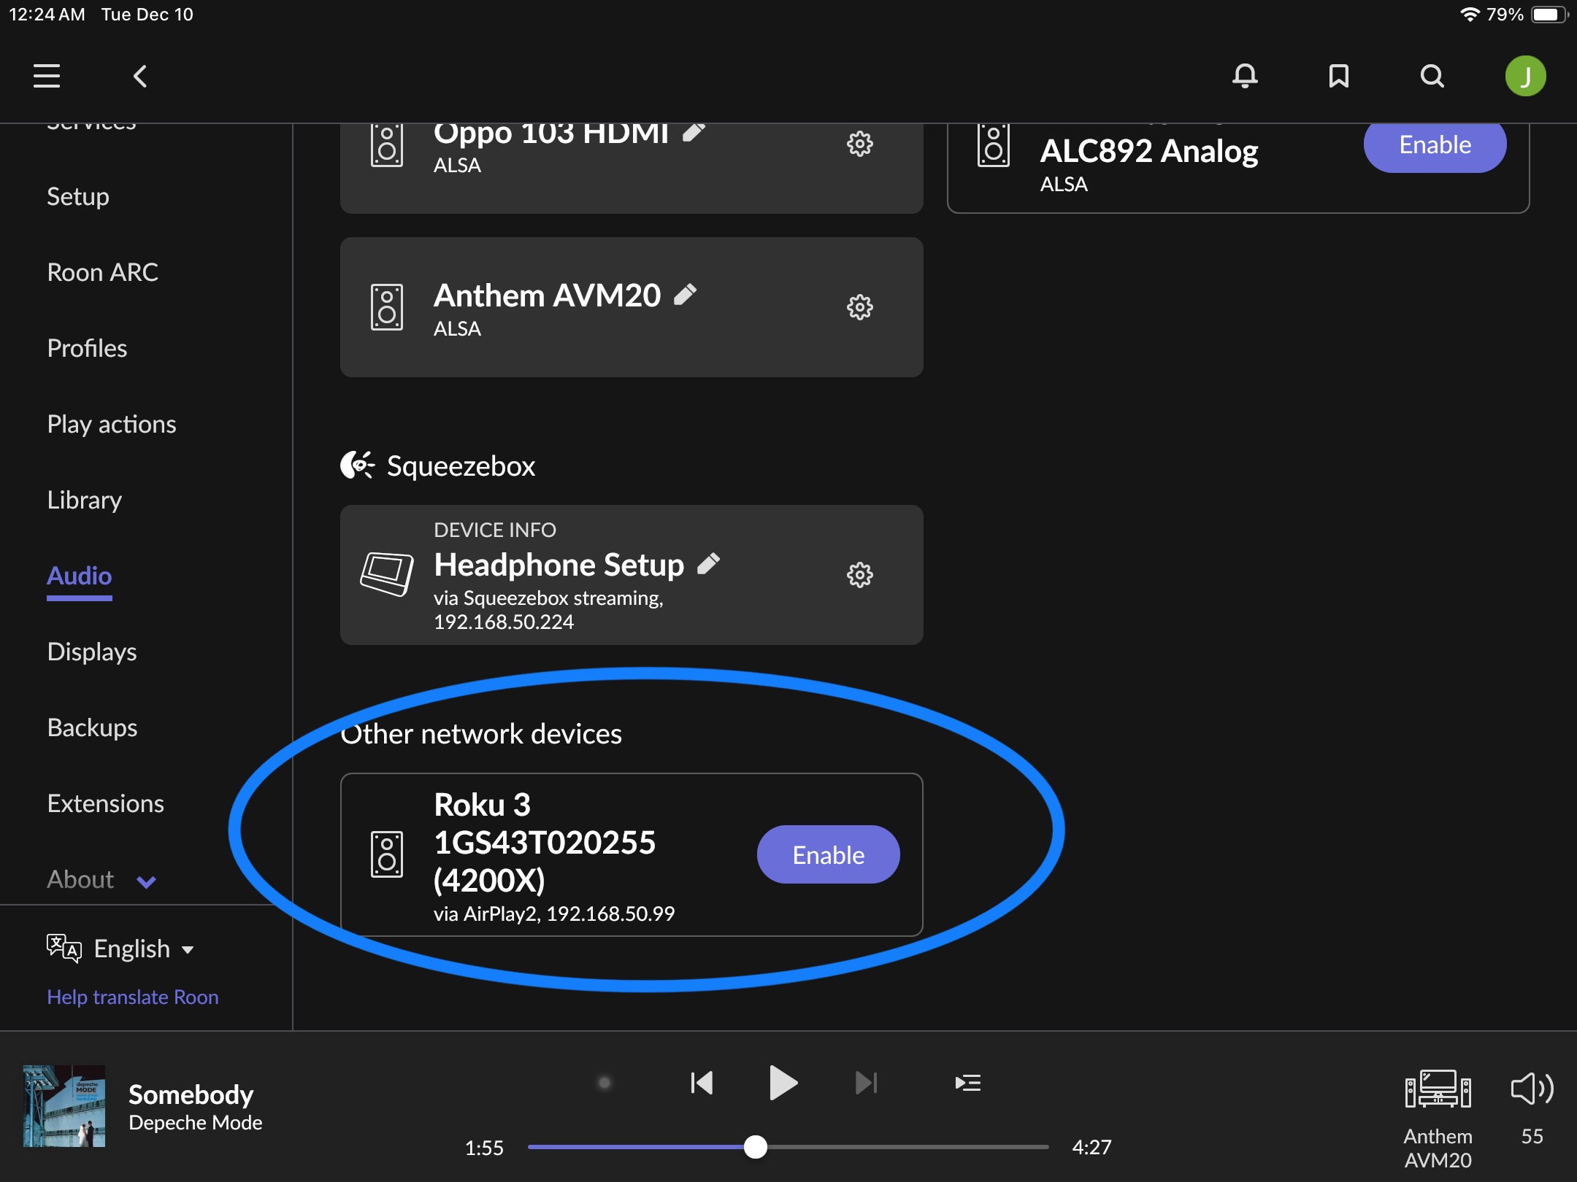
Task: Enable the Roku 3 AirPlay device
Action: pyautogui.click(x=828, y=854)
